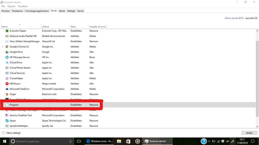This screenshot has height=145, width=259.
Task: Open File Explorer from the taskbar
Action: [x=119, y=141]
